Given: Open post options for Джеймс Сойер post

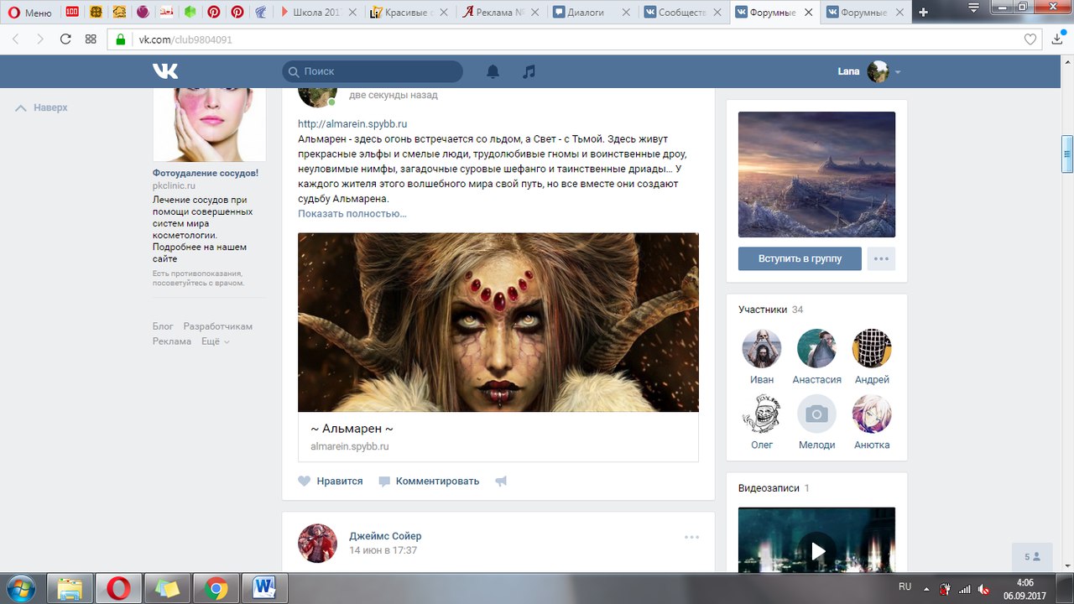Looking at the screenshot, I should click(x=691, y=537).
